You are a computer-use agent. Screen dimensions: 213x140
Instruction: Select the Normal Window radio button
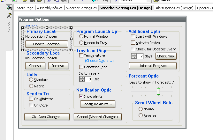pyautogui.click(x=81, y=36)
